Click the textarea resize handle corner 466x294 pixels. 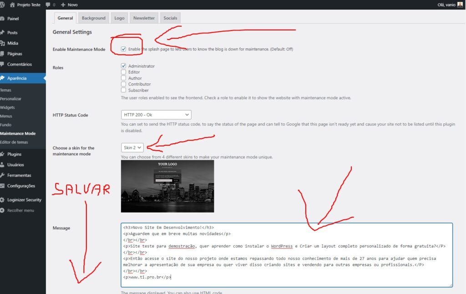tap(451, 285)
